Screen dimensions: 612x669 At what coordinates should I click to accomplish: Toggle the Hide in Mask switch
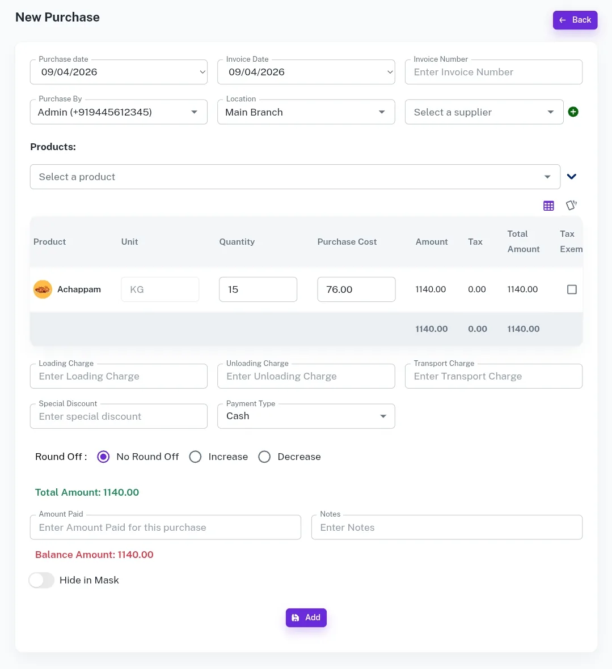tap(41, 580)
